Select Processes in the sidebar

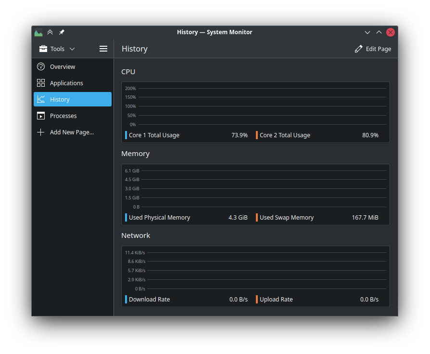click(x=63, y=116)
